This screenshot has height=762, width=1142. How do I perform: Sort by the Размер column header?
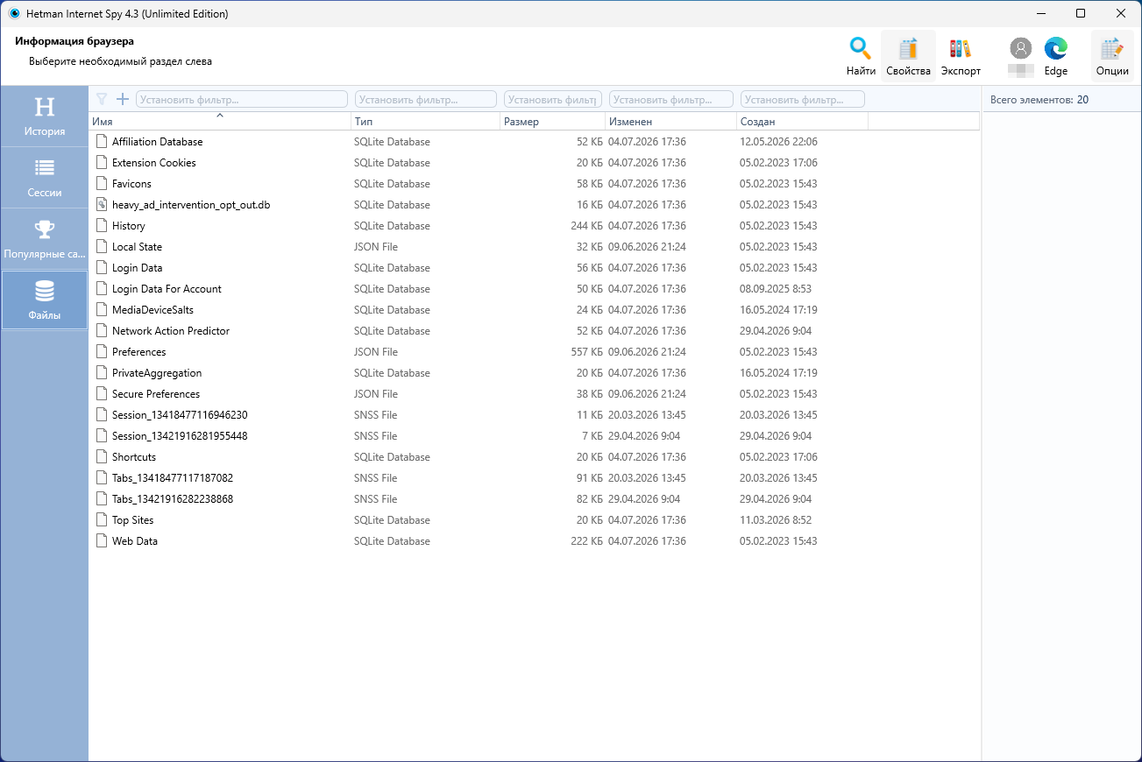pos(552,122)
